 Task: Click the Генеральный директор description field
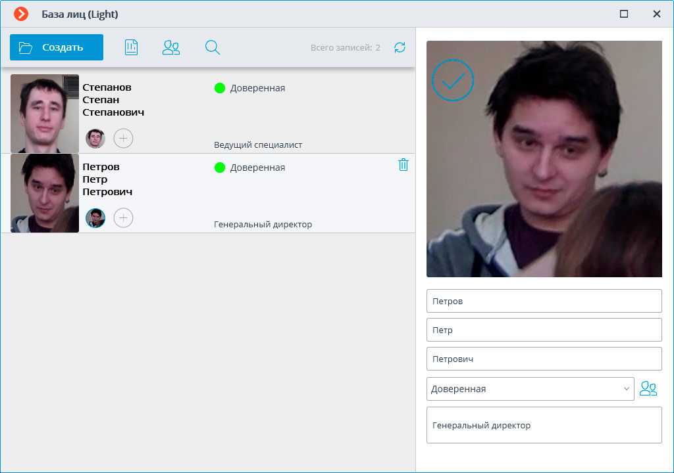click(544, 425)
